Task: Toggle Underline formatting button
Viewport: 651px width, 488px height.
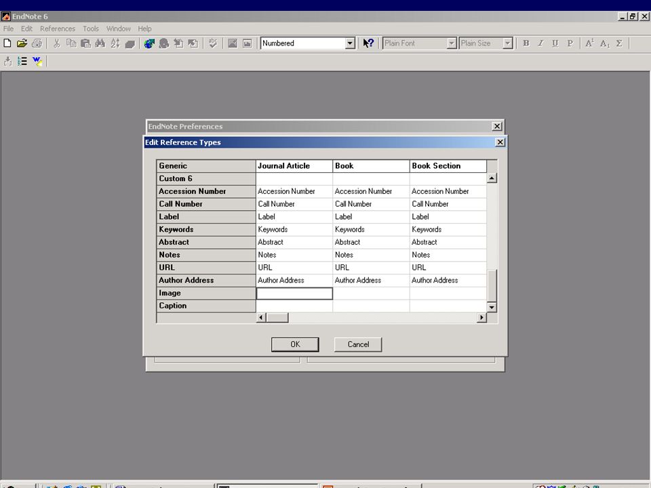Action: 555,43
